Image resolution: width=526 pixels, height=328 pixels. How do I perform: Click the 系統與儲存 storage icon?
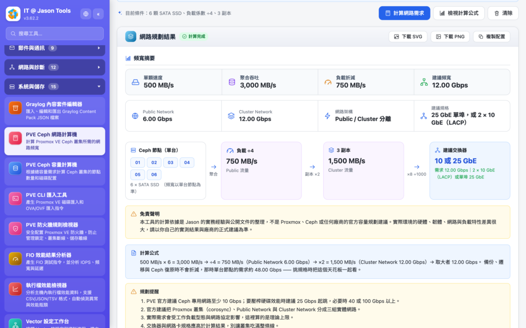[12, 87]
